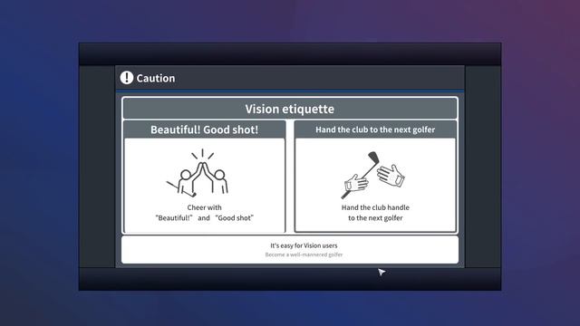Screen dimensions: 580x326
Task: Click "Become a well-mannered golfer" text
Action: (x=304, y=254)
